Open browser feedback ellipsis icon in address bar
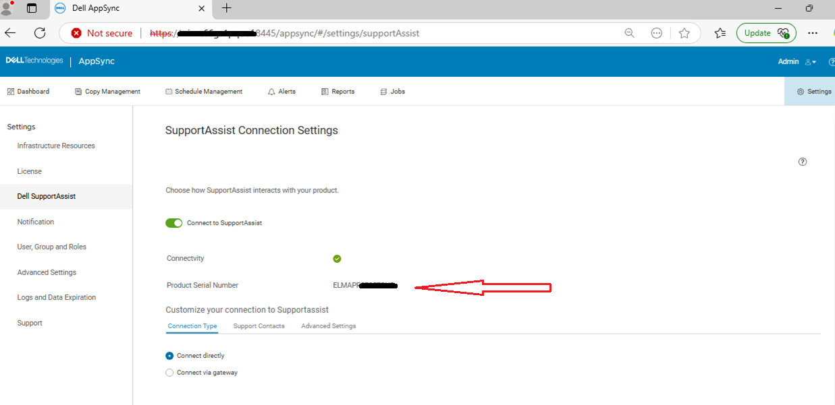This screenshot has height=405, width=835. pos(656,32)
